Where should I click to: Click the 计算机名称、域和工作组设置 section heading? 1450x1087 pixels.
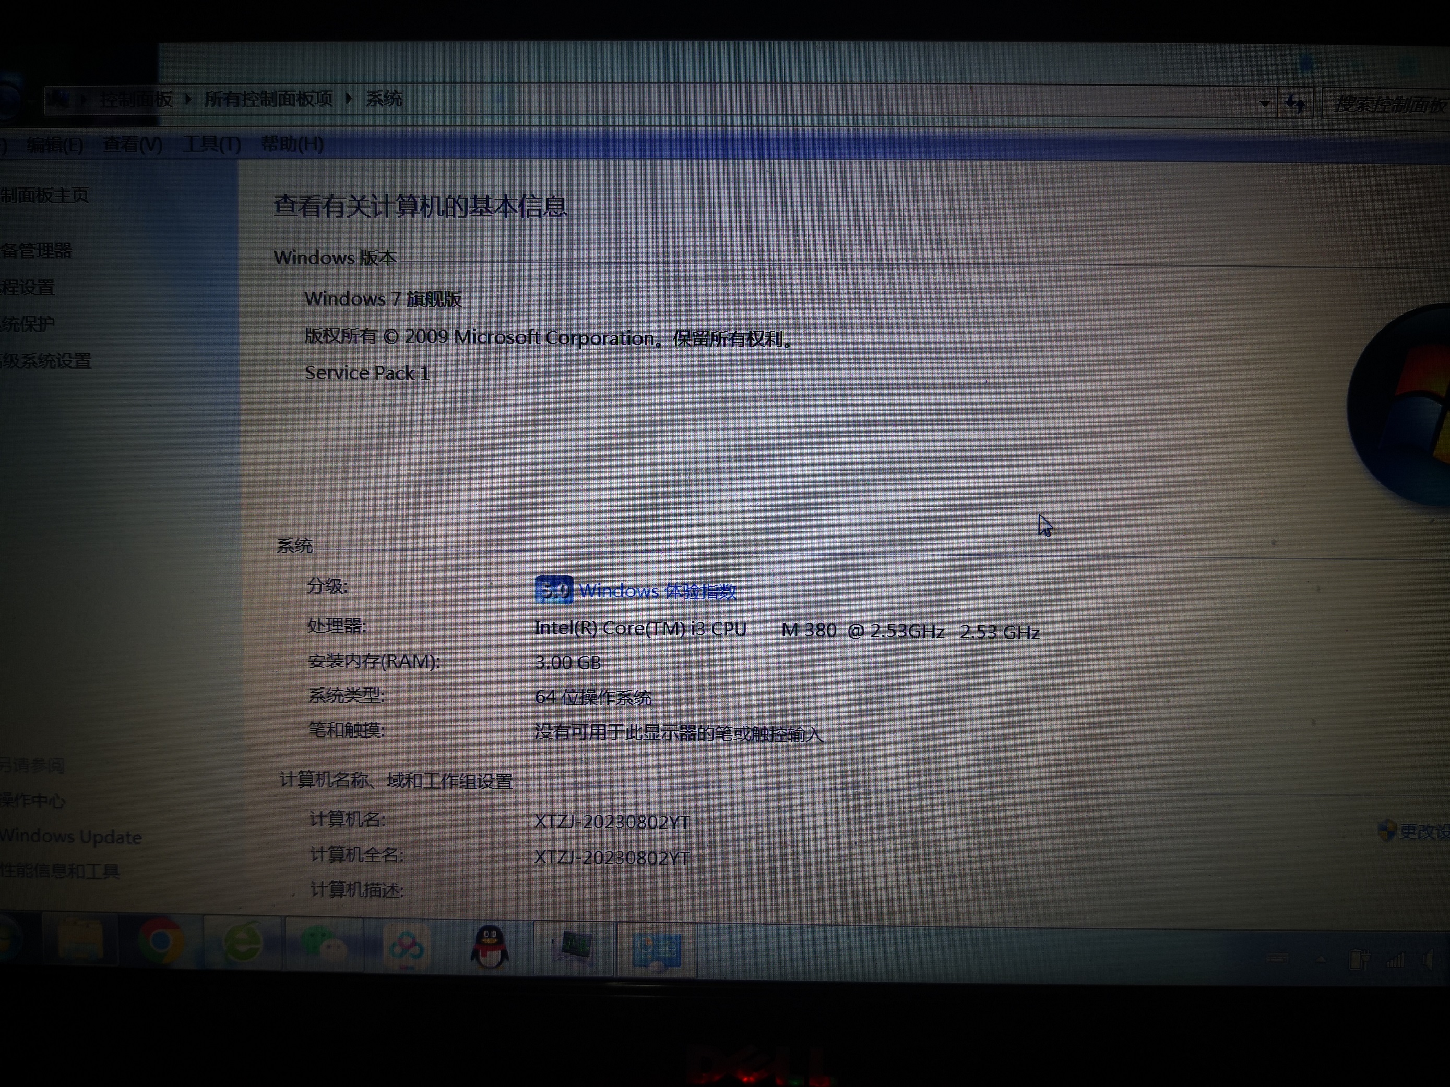pos(396,780)
